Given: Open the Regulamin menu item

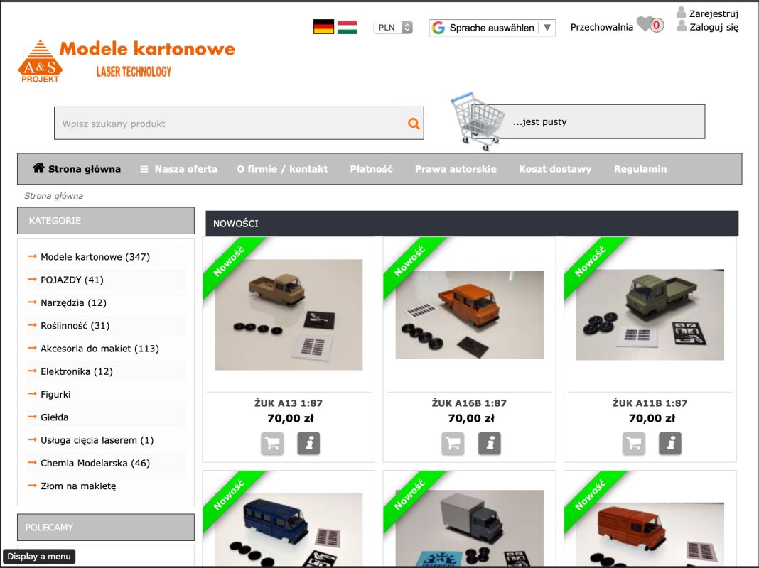Looking at the screenshot, I should click(x=639, y=169).
